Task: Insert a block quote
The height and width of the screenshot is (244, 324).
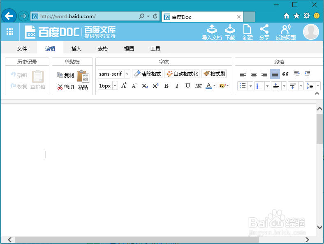Action: pos(285,74)
